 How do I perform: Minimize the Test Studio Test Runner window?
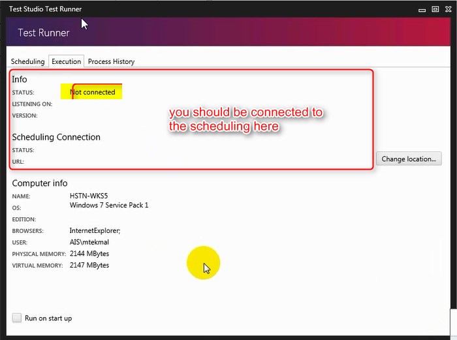[x=422, y=10]
